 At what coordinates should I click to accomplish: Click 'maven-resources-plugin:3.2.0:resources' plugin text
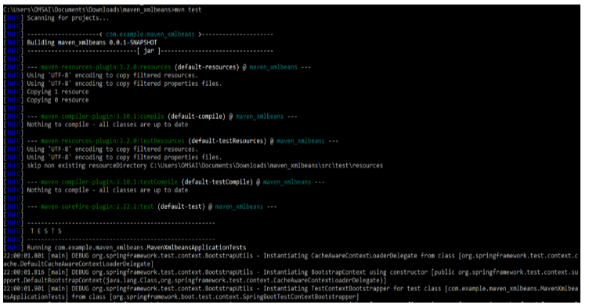pyautogui.click(x=106, y=67)
